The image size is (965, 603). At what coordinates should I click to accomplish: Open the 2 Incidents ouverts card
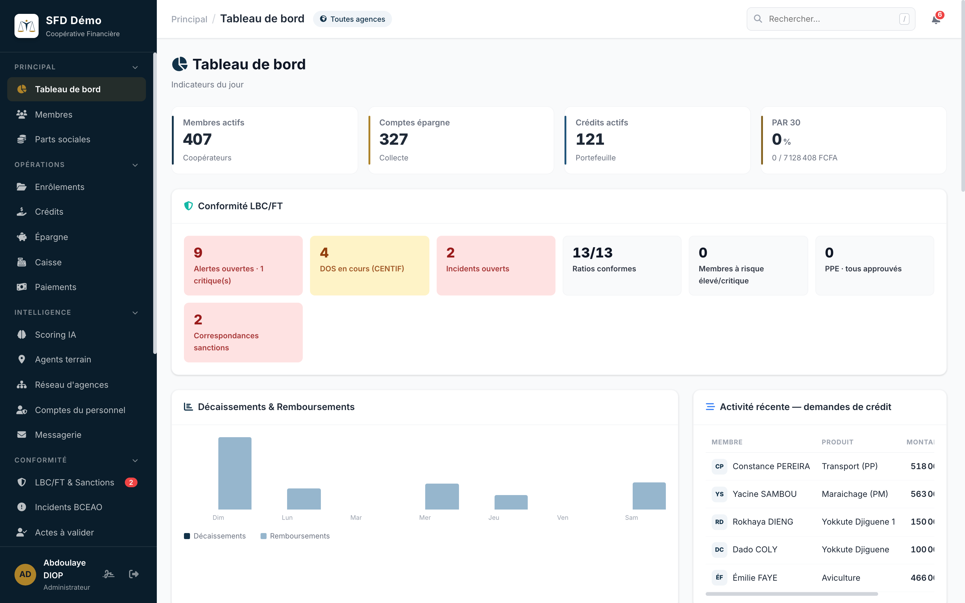pos(496,266)
